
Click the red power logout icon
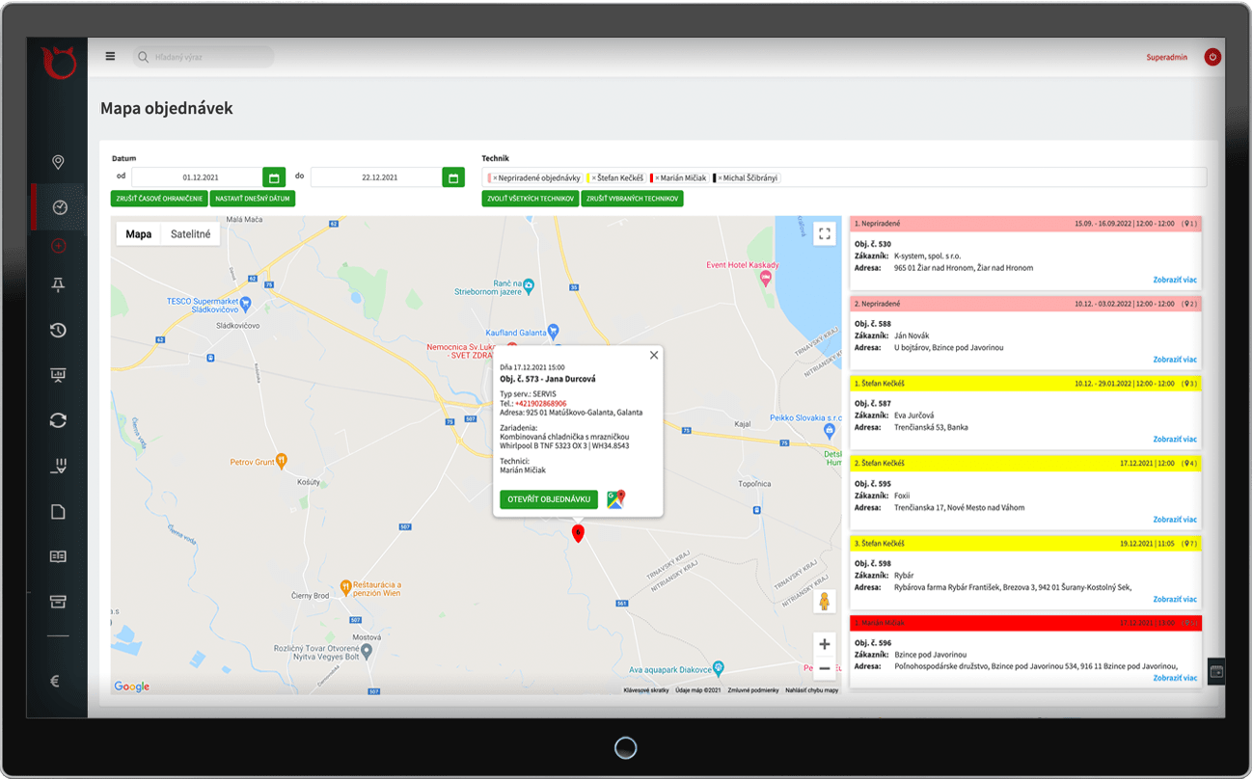pos(1212,57)
